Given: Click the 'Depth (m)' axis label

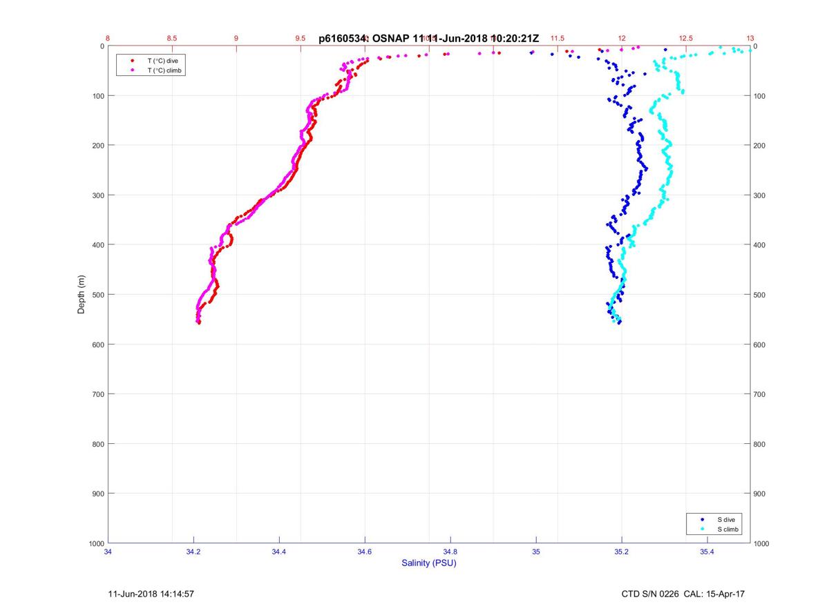Looking at the screenshot, I should (81, 295).
